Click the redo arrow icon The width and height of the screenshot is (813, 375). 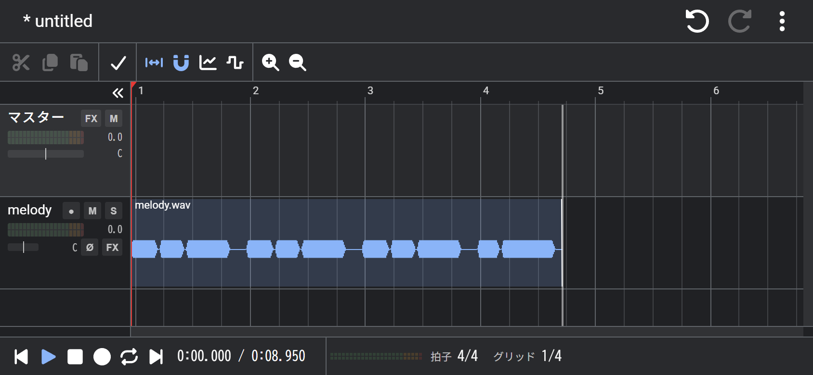739,21
